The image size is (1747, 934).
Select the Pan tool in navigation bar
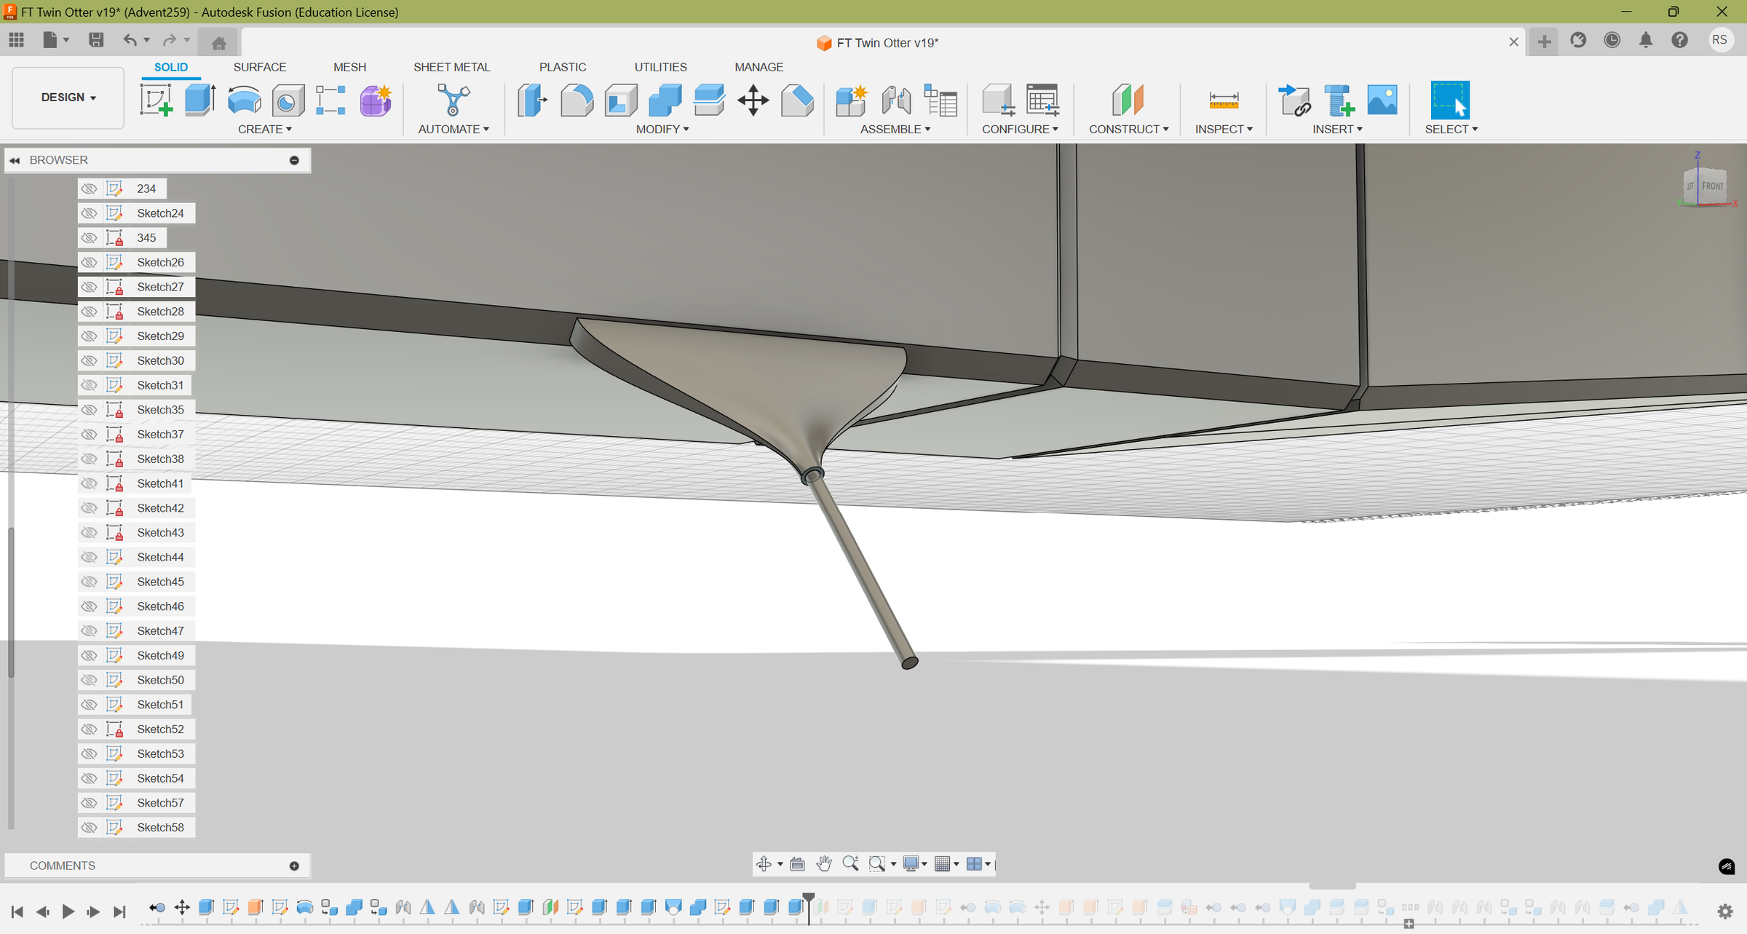(823, 864)
